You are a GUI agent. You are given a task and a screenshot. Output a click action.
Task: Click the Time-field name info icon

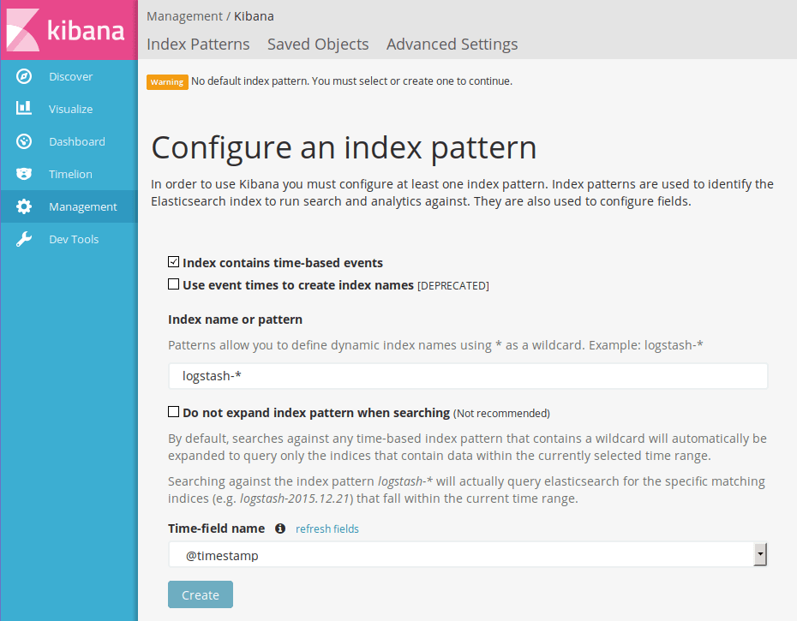pos(280,528)
